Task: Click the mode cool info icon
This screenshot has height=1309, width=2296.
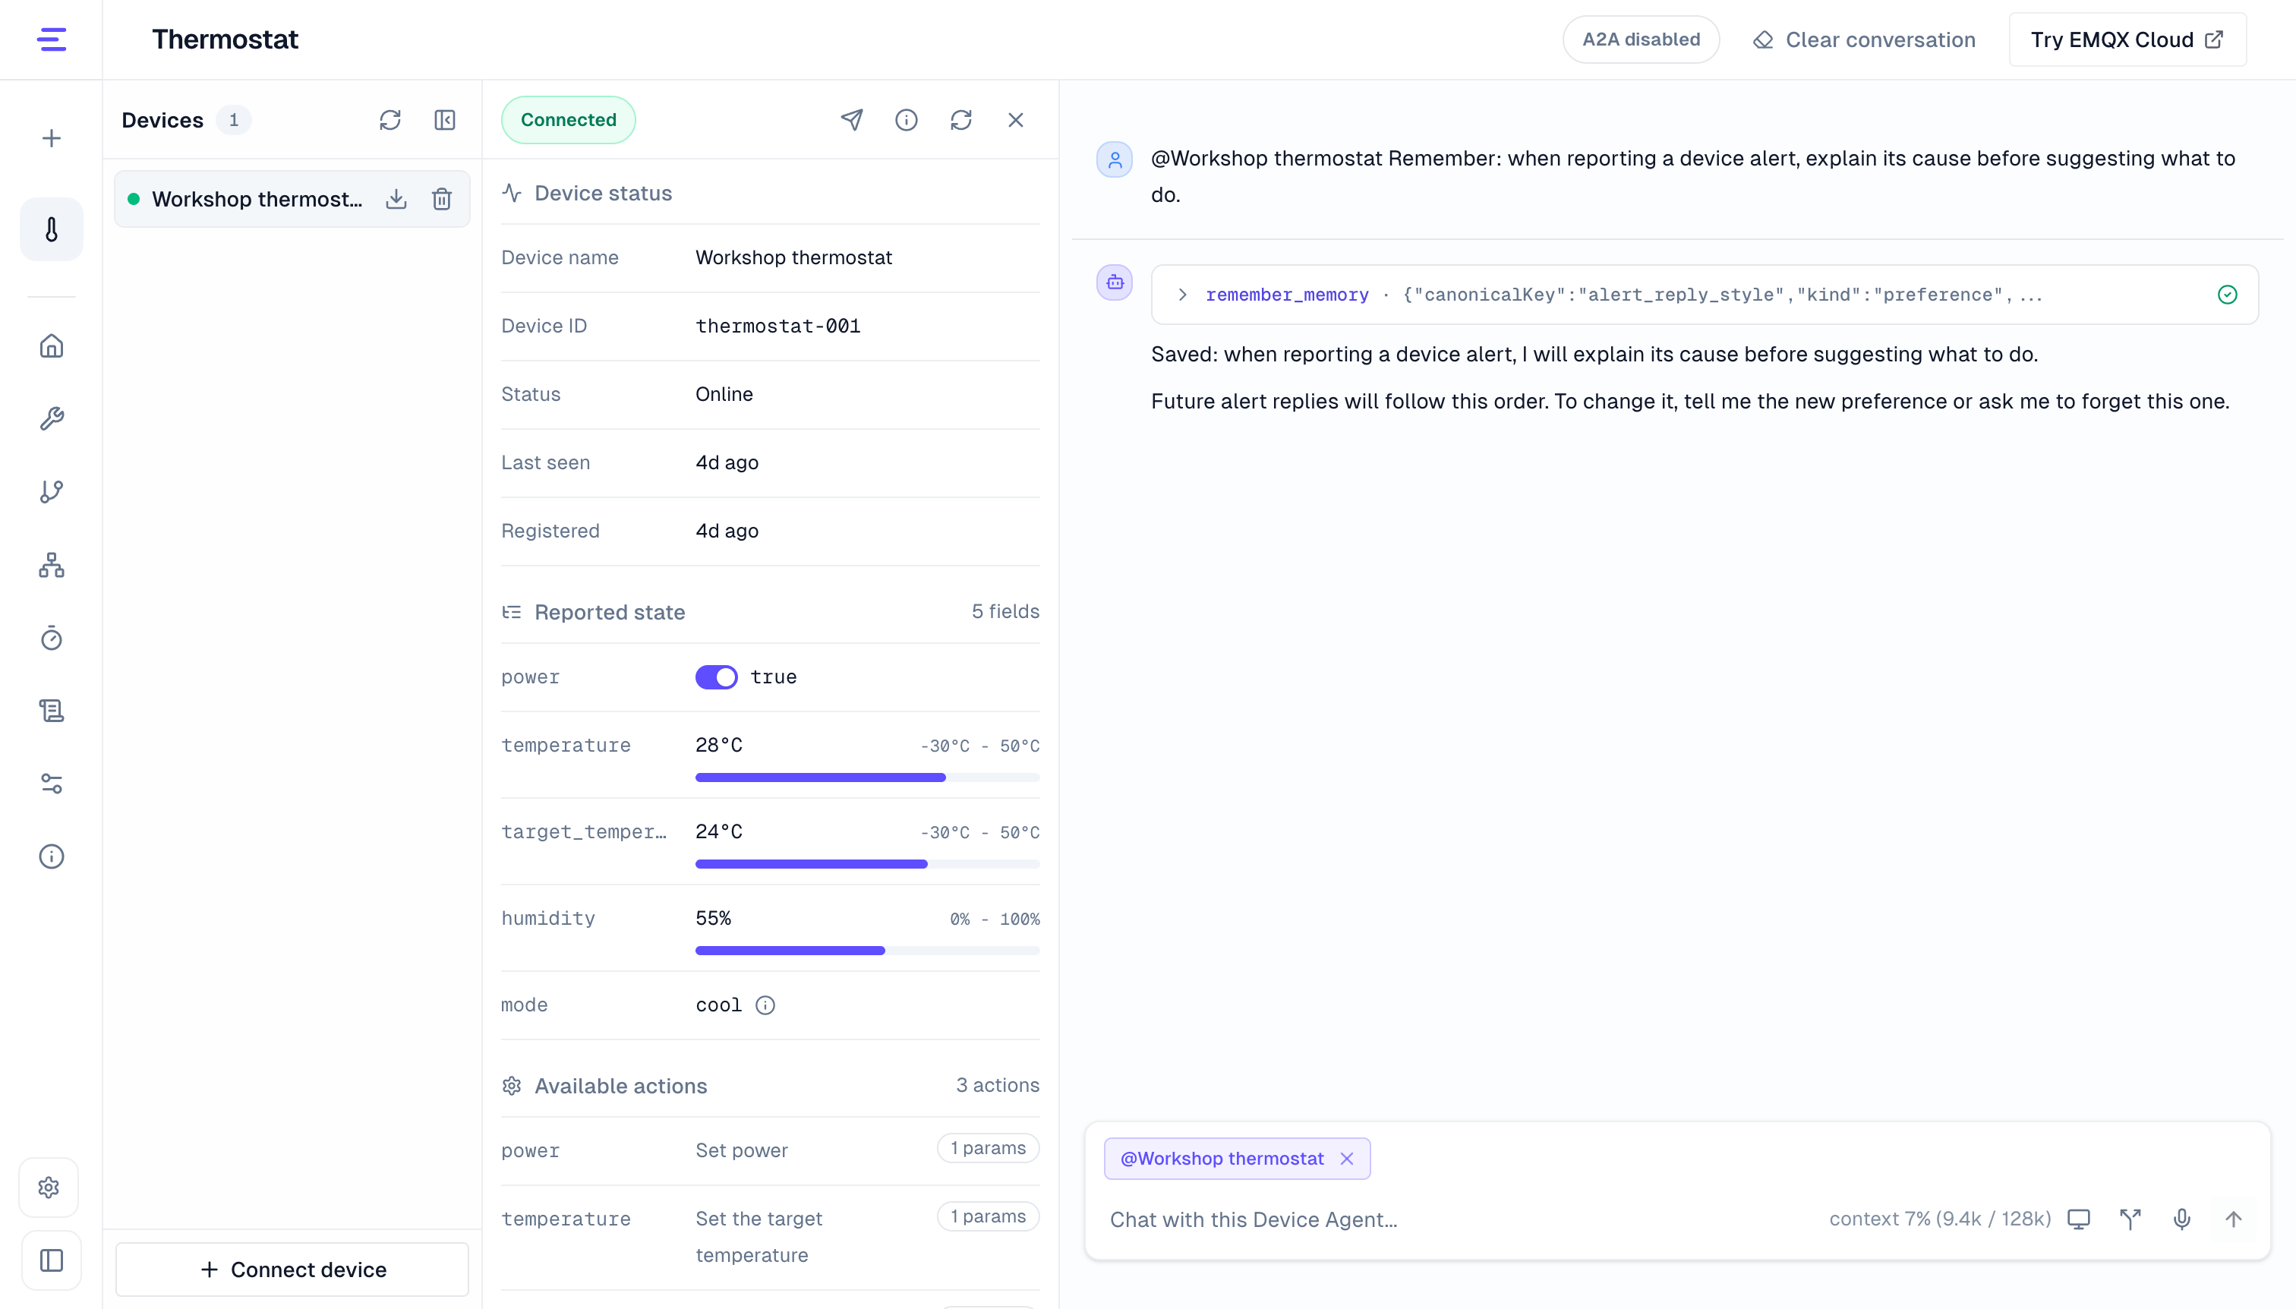Action: pyautogui.click(x=765, y=1005)
